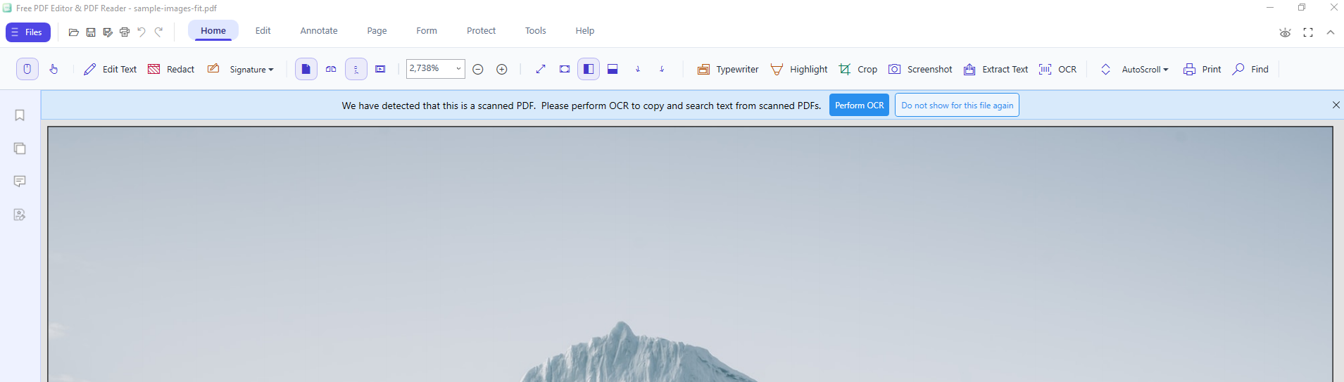Open the Tools tab
The image size is (1344, 382).
pos(535,31)
